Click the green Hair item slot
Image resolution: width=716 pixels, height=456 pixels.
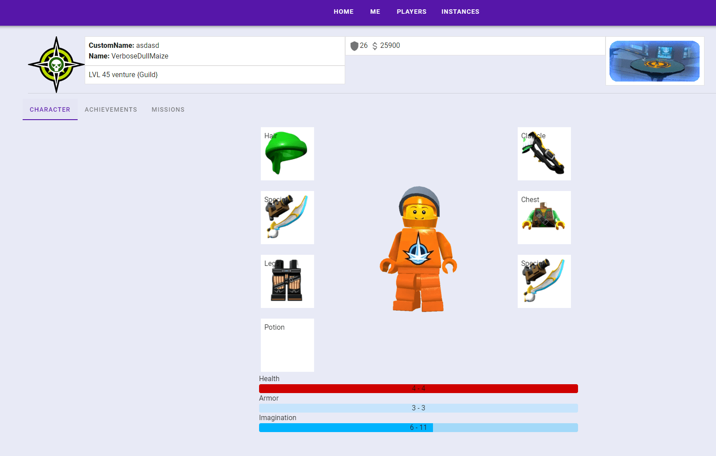coord(287,154)
